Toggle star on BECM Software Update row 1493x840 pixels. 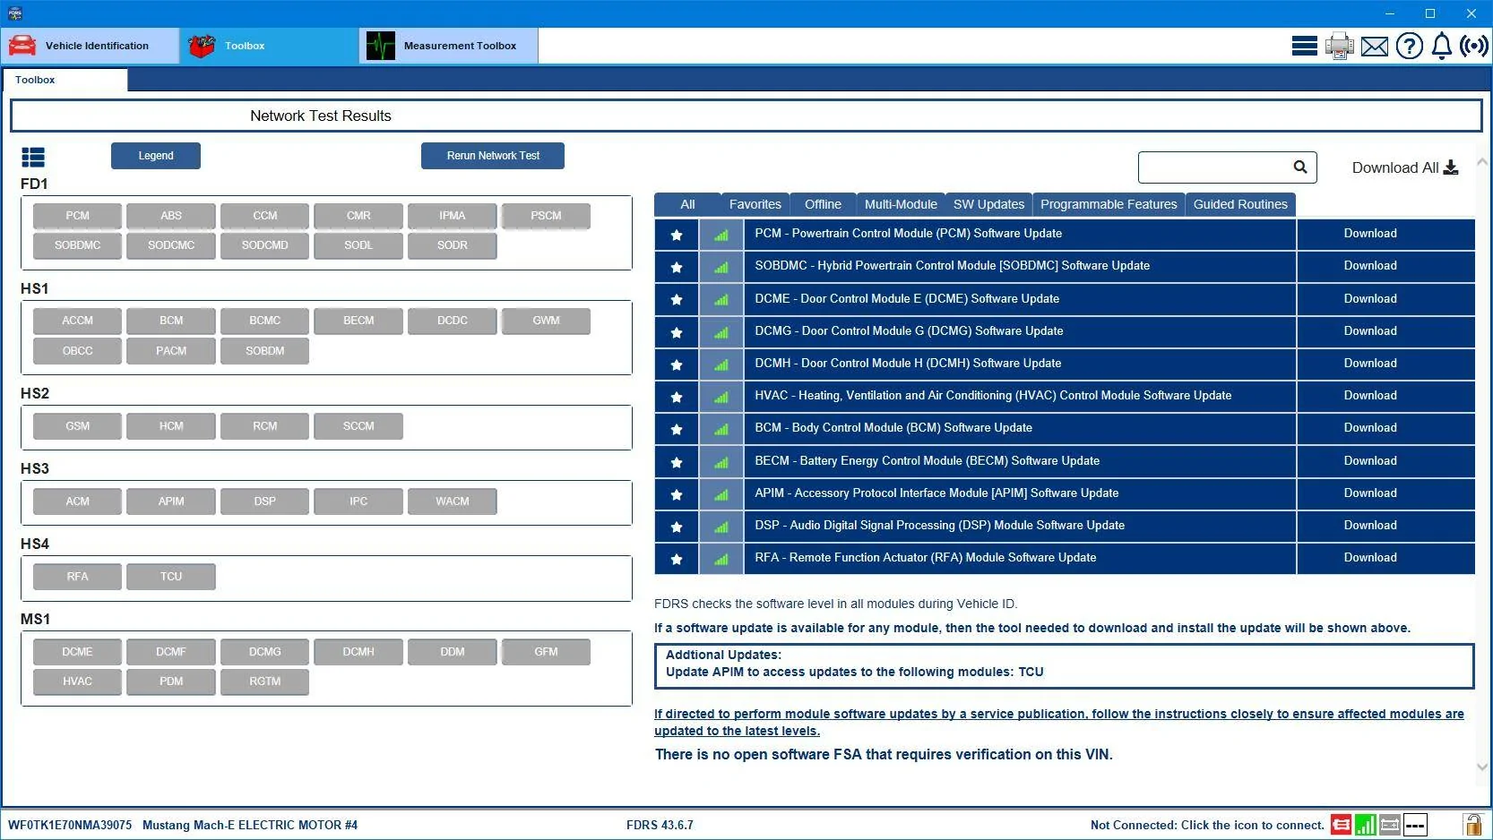[677, 462]
